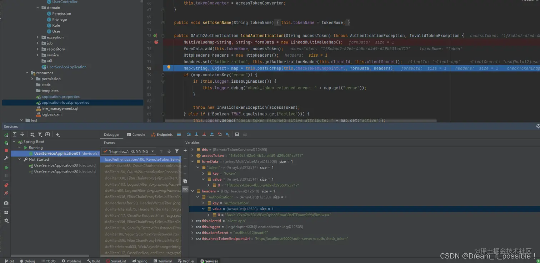Click the Add Service plus icon
Viewport: 540px width, 263px height.
click(x=58, y=134)
